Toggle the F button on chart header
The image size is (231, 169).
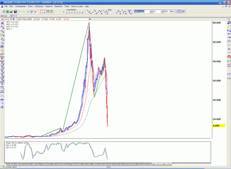click(x=11, y=19)
